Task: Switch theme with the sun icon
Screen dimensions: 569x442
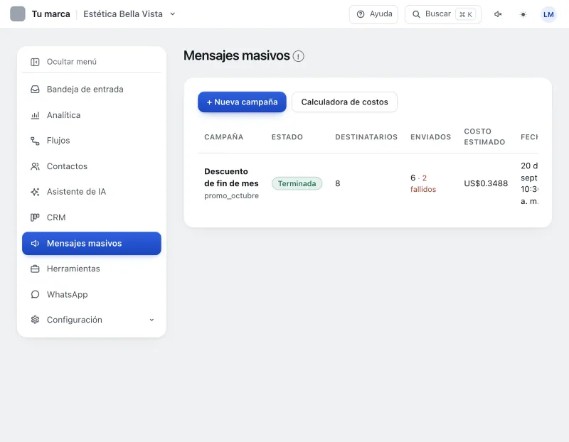Action: [x=523, y=14]
